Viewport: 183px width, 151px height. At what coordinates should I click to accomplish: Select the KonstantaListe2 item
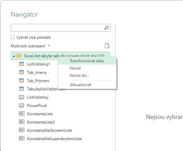pos(41,122)
